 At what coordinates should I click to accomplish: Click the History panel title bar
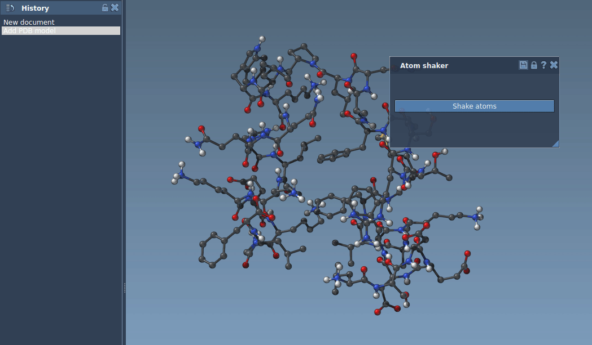tap(56, 7)
